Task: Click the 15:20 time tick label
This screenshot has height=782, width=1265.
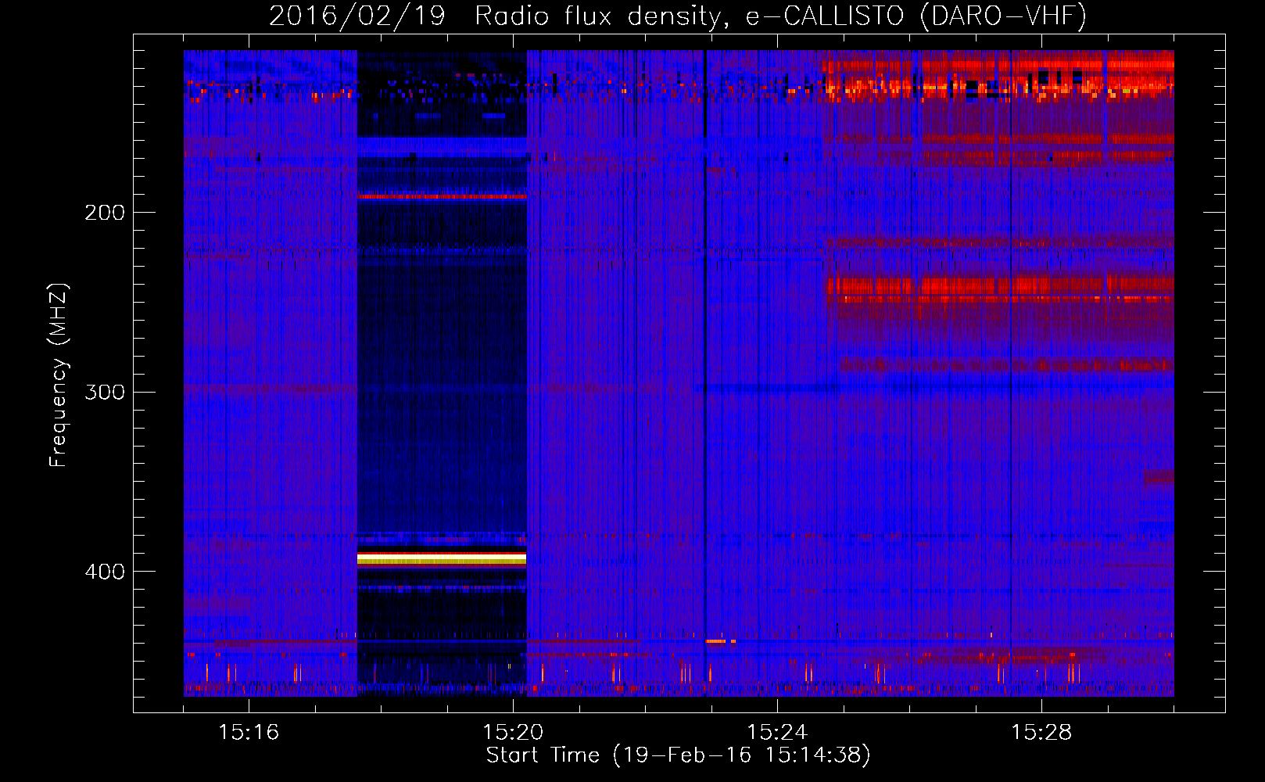Action: pos(513,732)
